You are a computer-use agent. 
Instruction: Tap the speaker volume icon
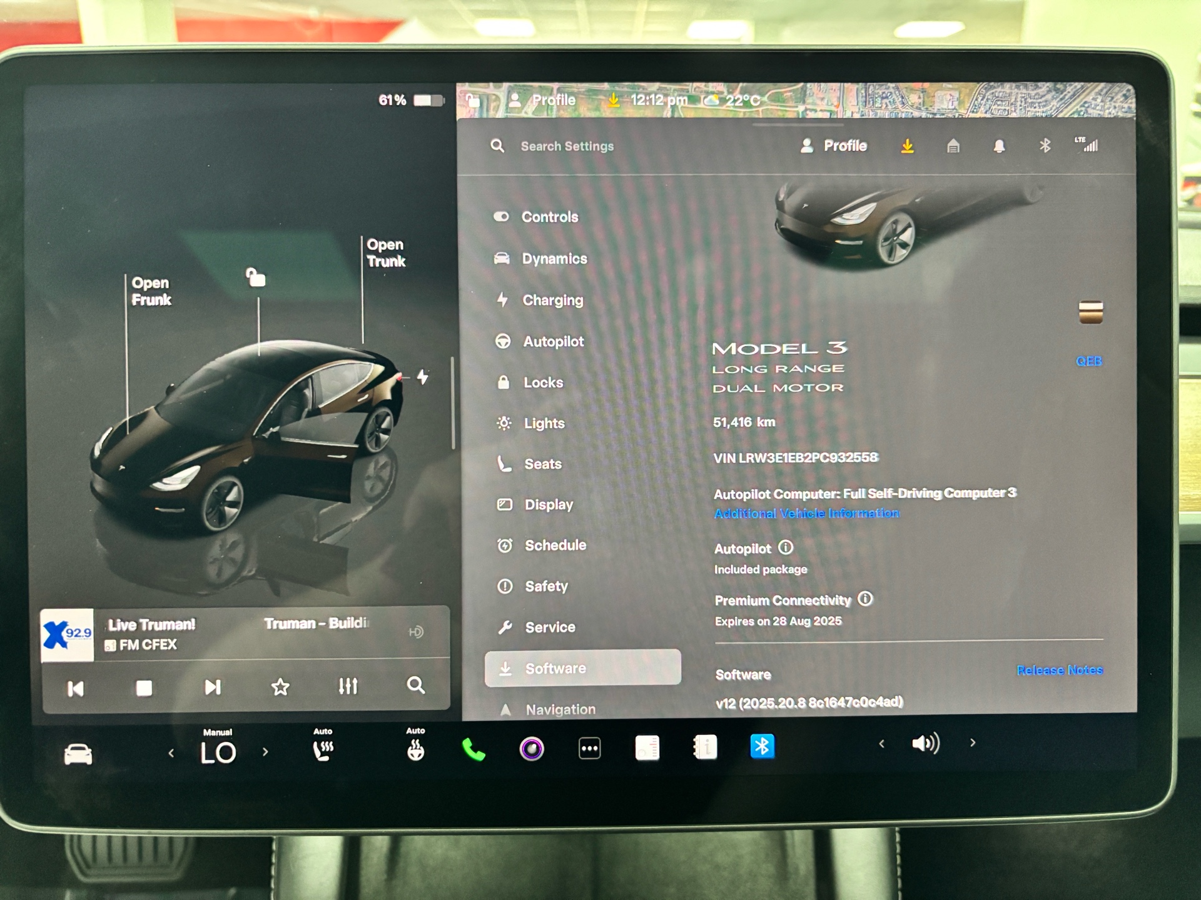coord(926,743)
